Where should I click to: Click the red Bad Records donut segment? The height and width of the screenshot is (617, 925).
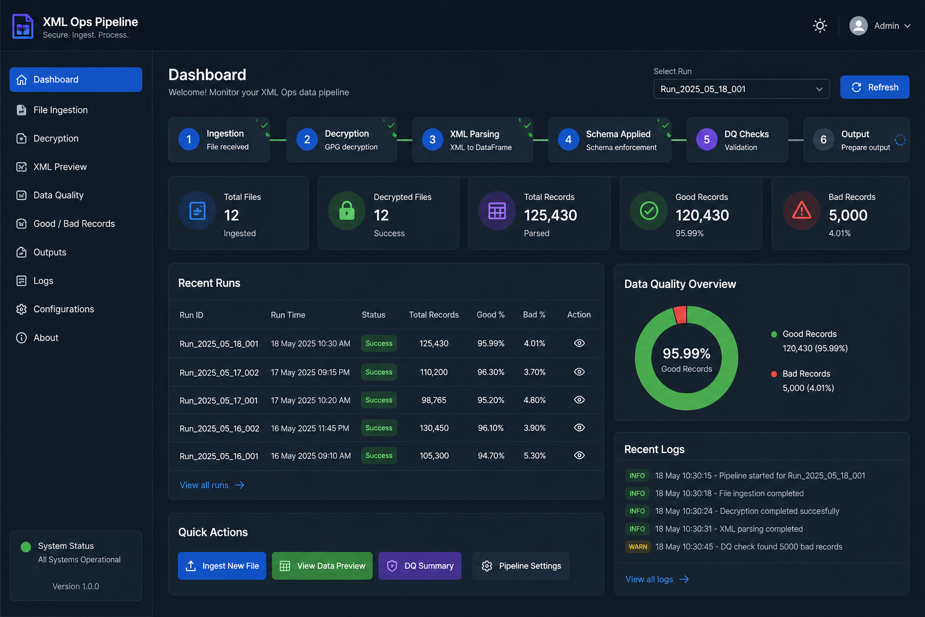click(x=680, y=315)
